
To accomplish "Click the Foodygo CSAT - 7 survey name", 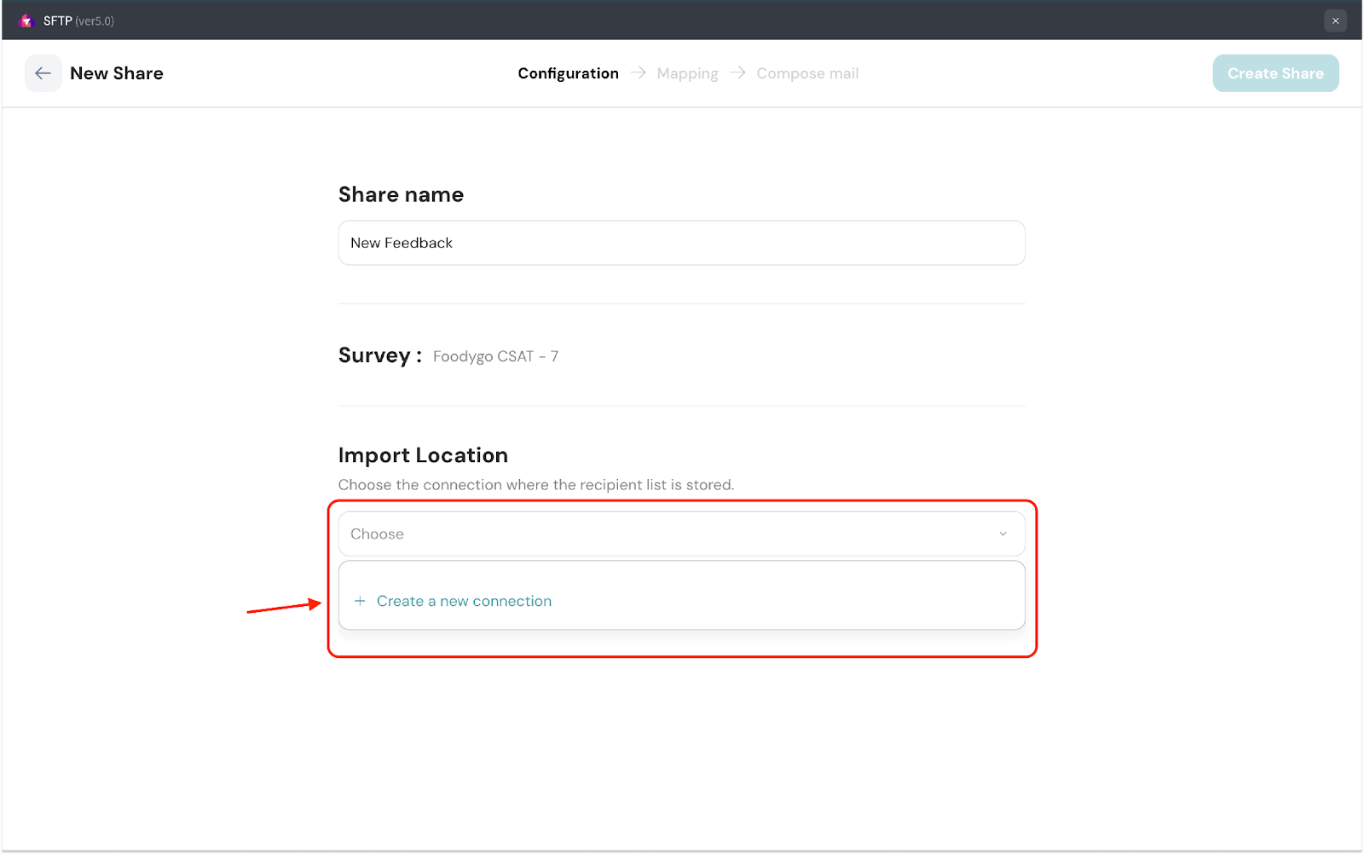I will (495, 356).
